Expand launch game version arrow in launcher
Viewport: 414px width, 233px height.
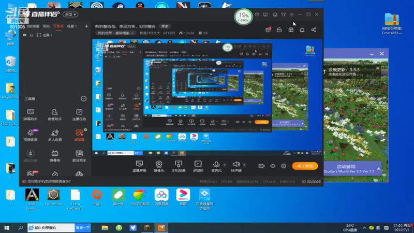pos(378,169)
